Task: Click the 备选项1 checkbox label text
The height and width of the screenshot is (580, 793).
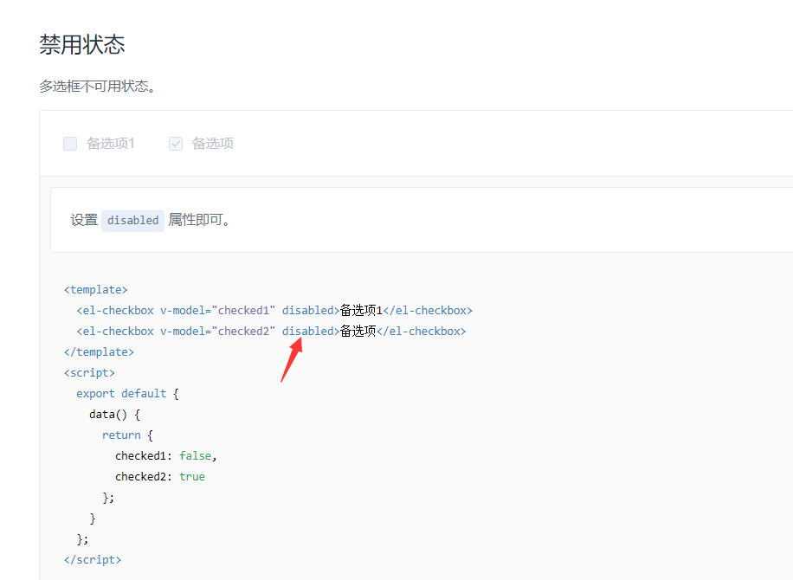Action: pos(110,144)
